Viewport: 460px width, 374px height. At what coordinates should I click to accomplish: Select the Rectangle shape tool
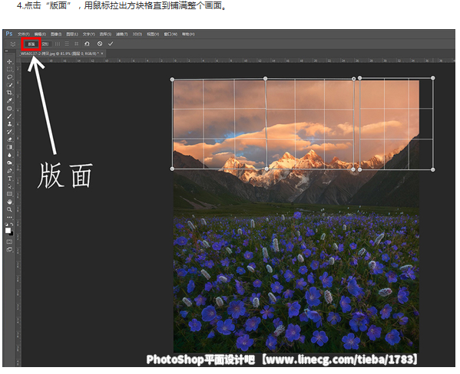click(x=9, y=194)
